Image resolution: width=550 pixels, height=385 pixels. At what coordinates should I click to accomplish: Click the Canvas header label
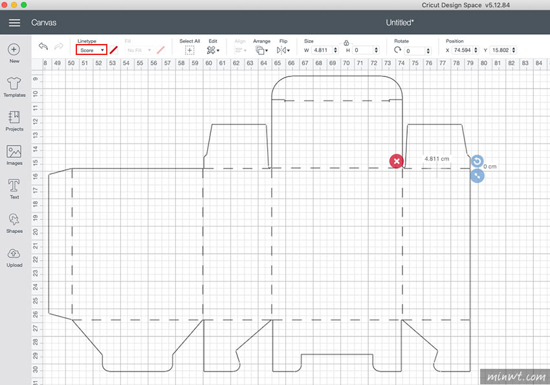click(44, 23)
